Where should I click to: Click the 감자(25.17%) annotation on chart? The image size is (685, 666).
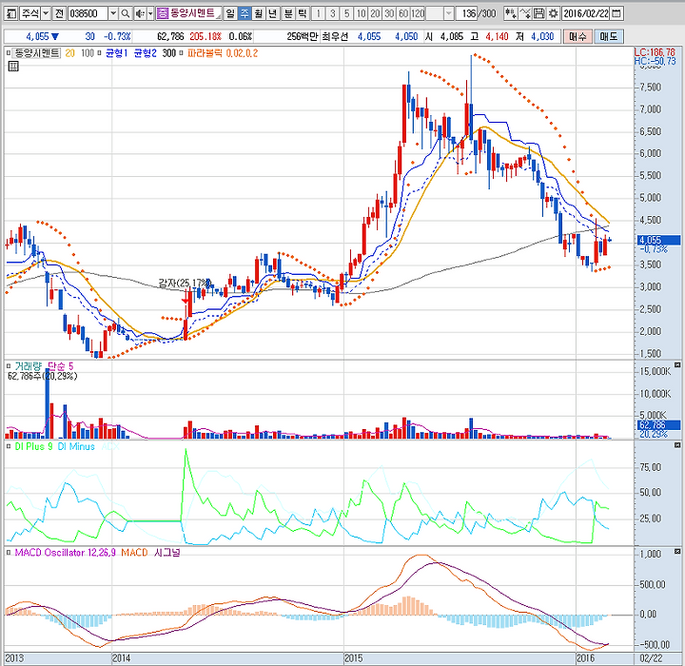[x=185, y=284]
